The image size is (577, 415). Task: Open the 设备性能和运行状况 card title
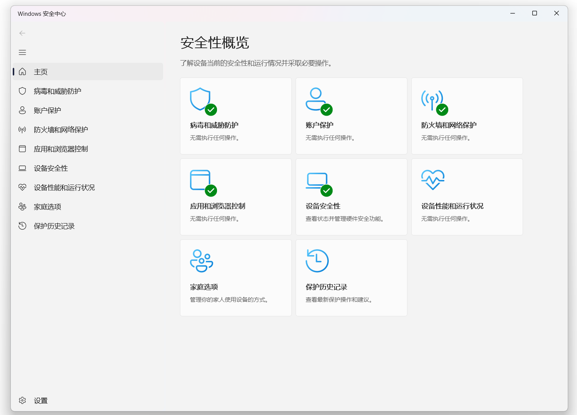[453, 206]
